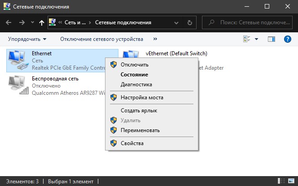298x186 pixels.
Task: Open the Упорядочить dropdown menu
Action: 27,39
